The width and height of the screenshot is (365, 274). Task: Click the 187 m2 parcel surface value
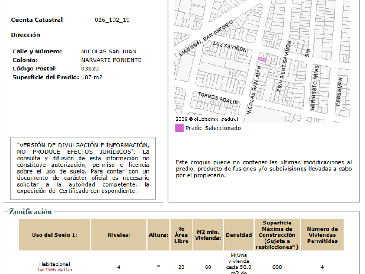[x=92, y=77]
